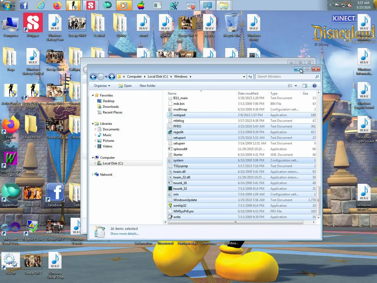
Task: Select the Microsoft Visual Studio shortcut
Action: [11, 233]
